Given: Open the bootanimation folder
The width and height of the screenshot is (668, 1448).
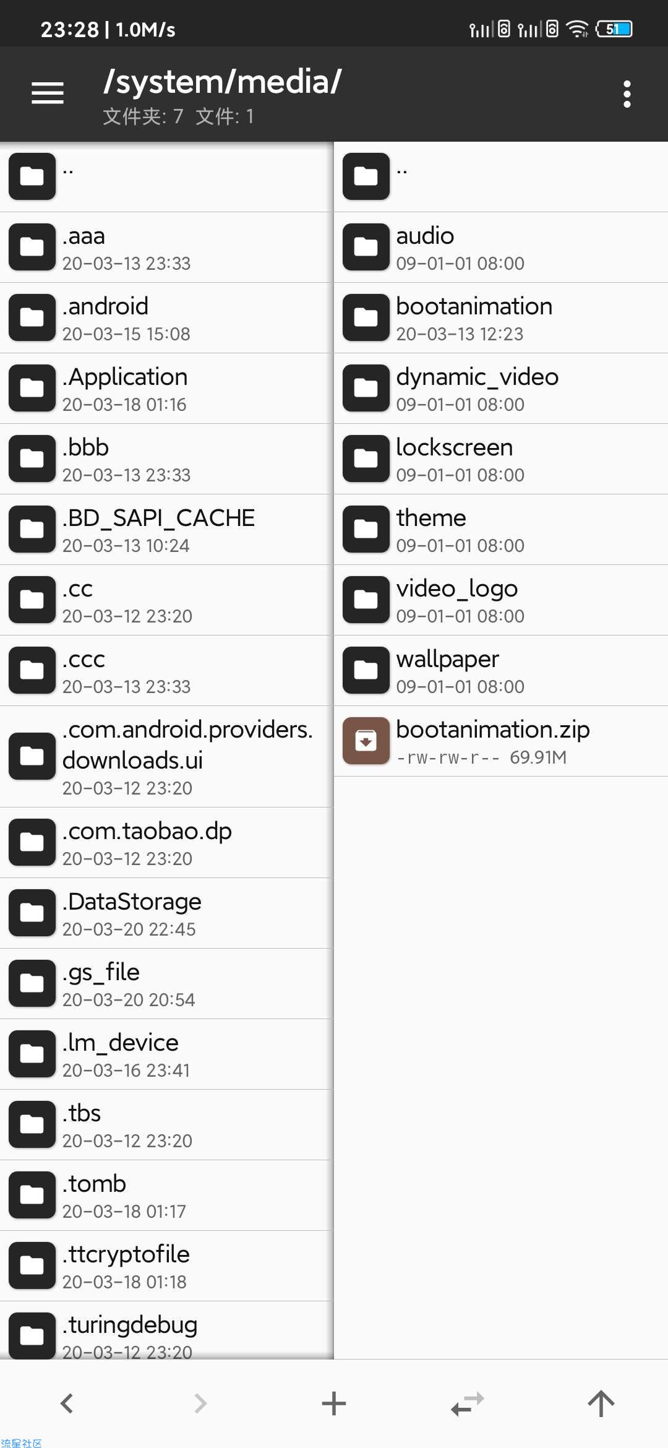Looking at the screenshot, I should coord(501,318).
